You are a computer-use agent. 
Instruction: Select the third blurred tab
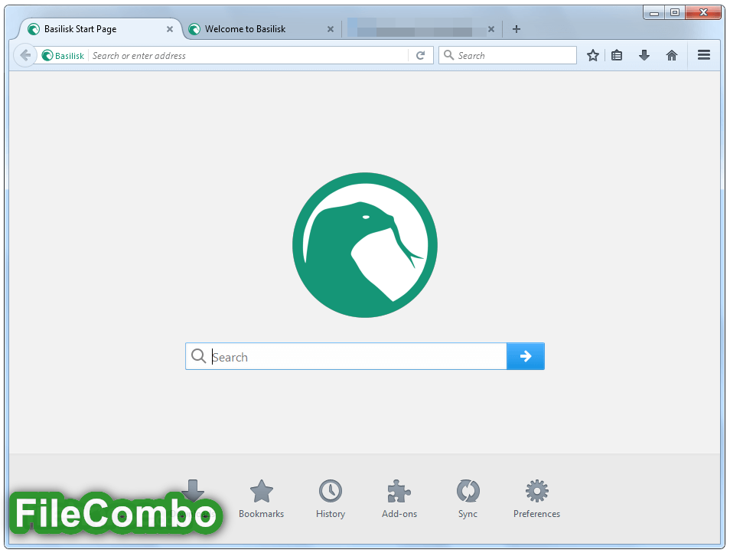pyautogui.click(x=422, y=29)
